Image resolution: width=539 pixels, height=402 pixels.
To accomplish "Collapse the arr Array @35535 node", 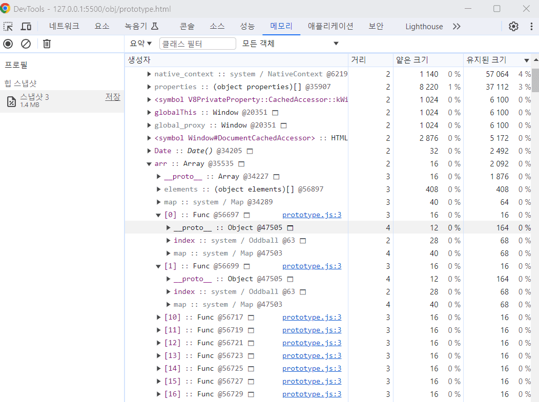I will (149, 164).
